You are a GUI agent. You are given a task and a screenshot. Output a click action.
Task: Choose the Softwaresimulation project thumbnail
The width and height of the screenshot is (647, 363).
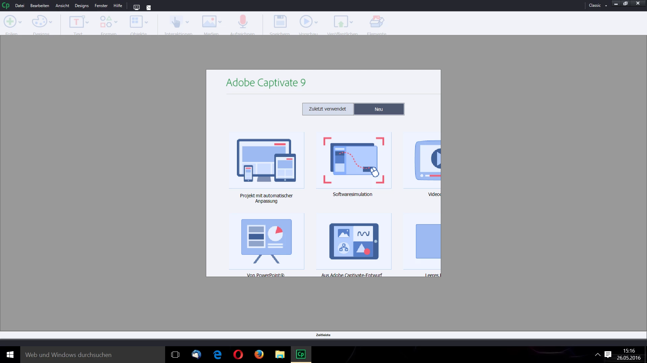click(x=353, y=160)
